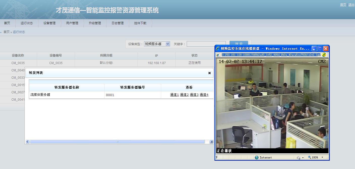Open the security options dropdown arrow in the status bar

tap(303, 158)
